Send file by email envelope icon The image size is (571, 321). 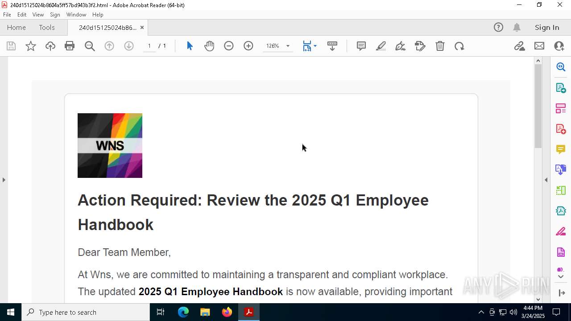(539, 46)
